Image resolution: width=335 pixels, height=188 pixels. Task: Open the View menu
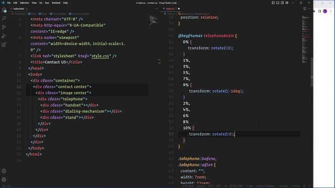point(34,3)
